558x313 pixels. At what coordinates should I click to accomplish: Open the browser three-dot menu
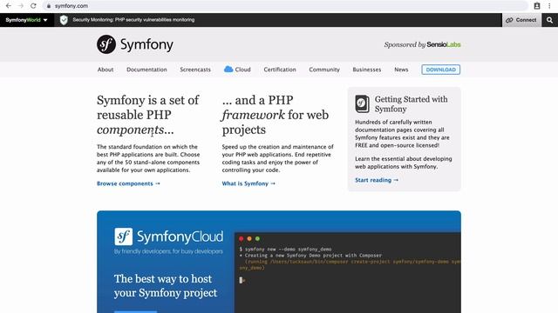pyautogui.click(x=549, y=6)
